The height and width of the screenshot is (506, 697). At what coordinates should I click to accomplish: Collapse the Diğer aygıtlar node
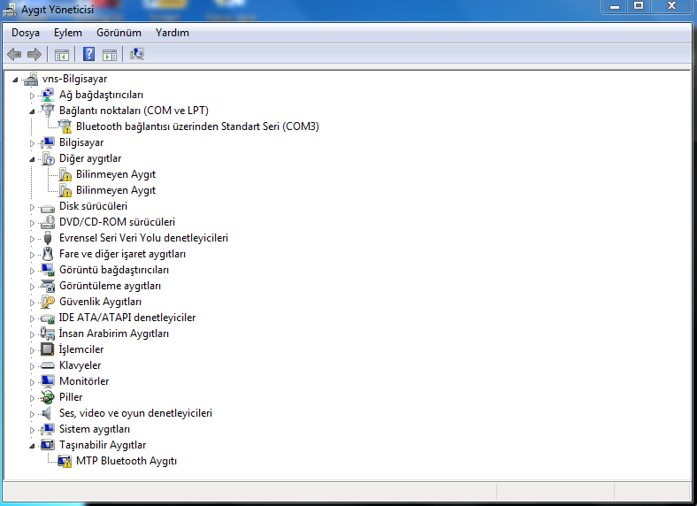(x=32, y=159)
